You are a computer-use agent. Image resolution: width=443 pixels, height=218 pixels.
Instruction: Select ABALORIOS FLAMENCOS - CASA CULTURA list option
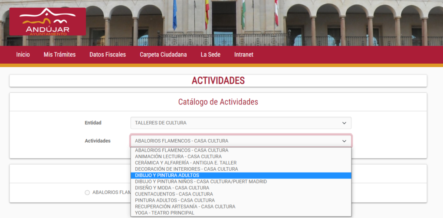[241, 150]
